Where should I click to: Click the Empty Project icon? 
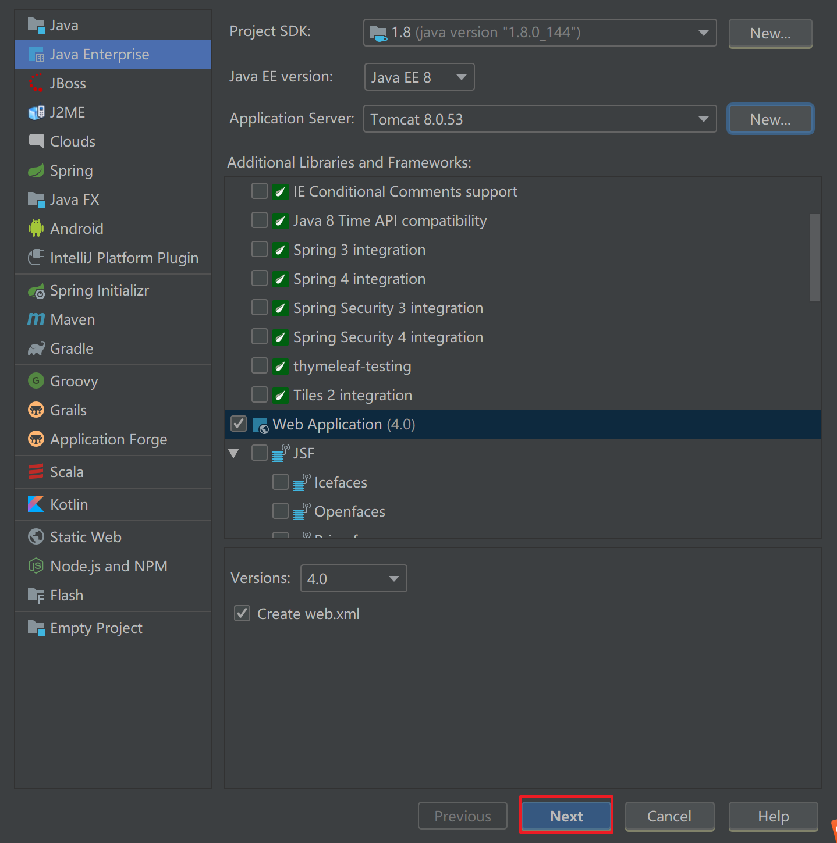pos(36,628)
